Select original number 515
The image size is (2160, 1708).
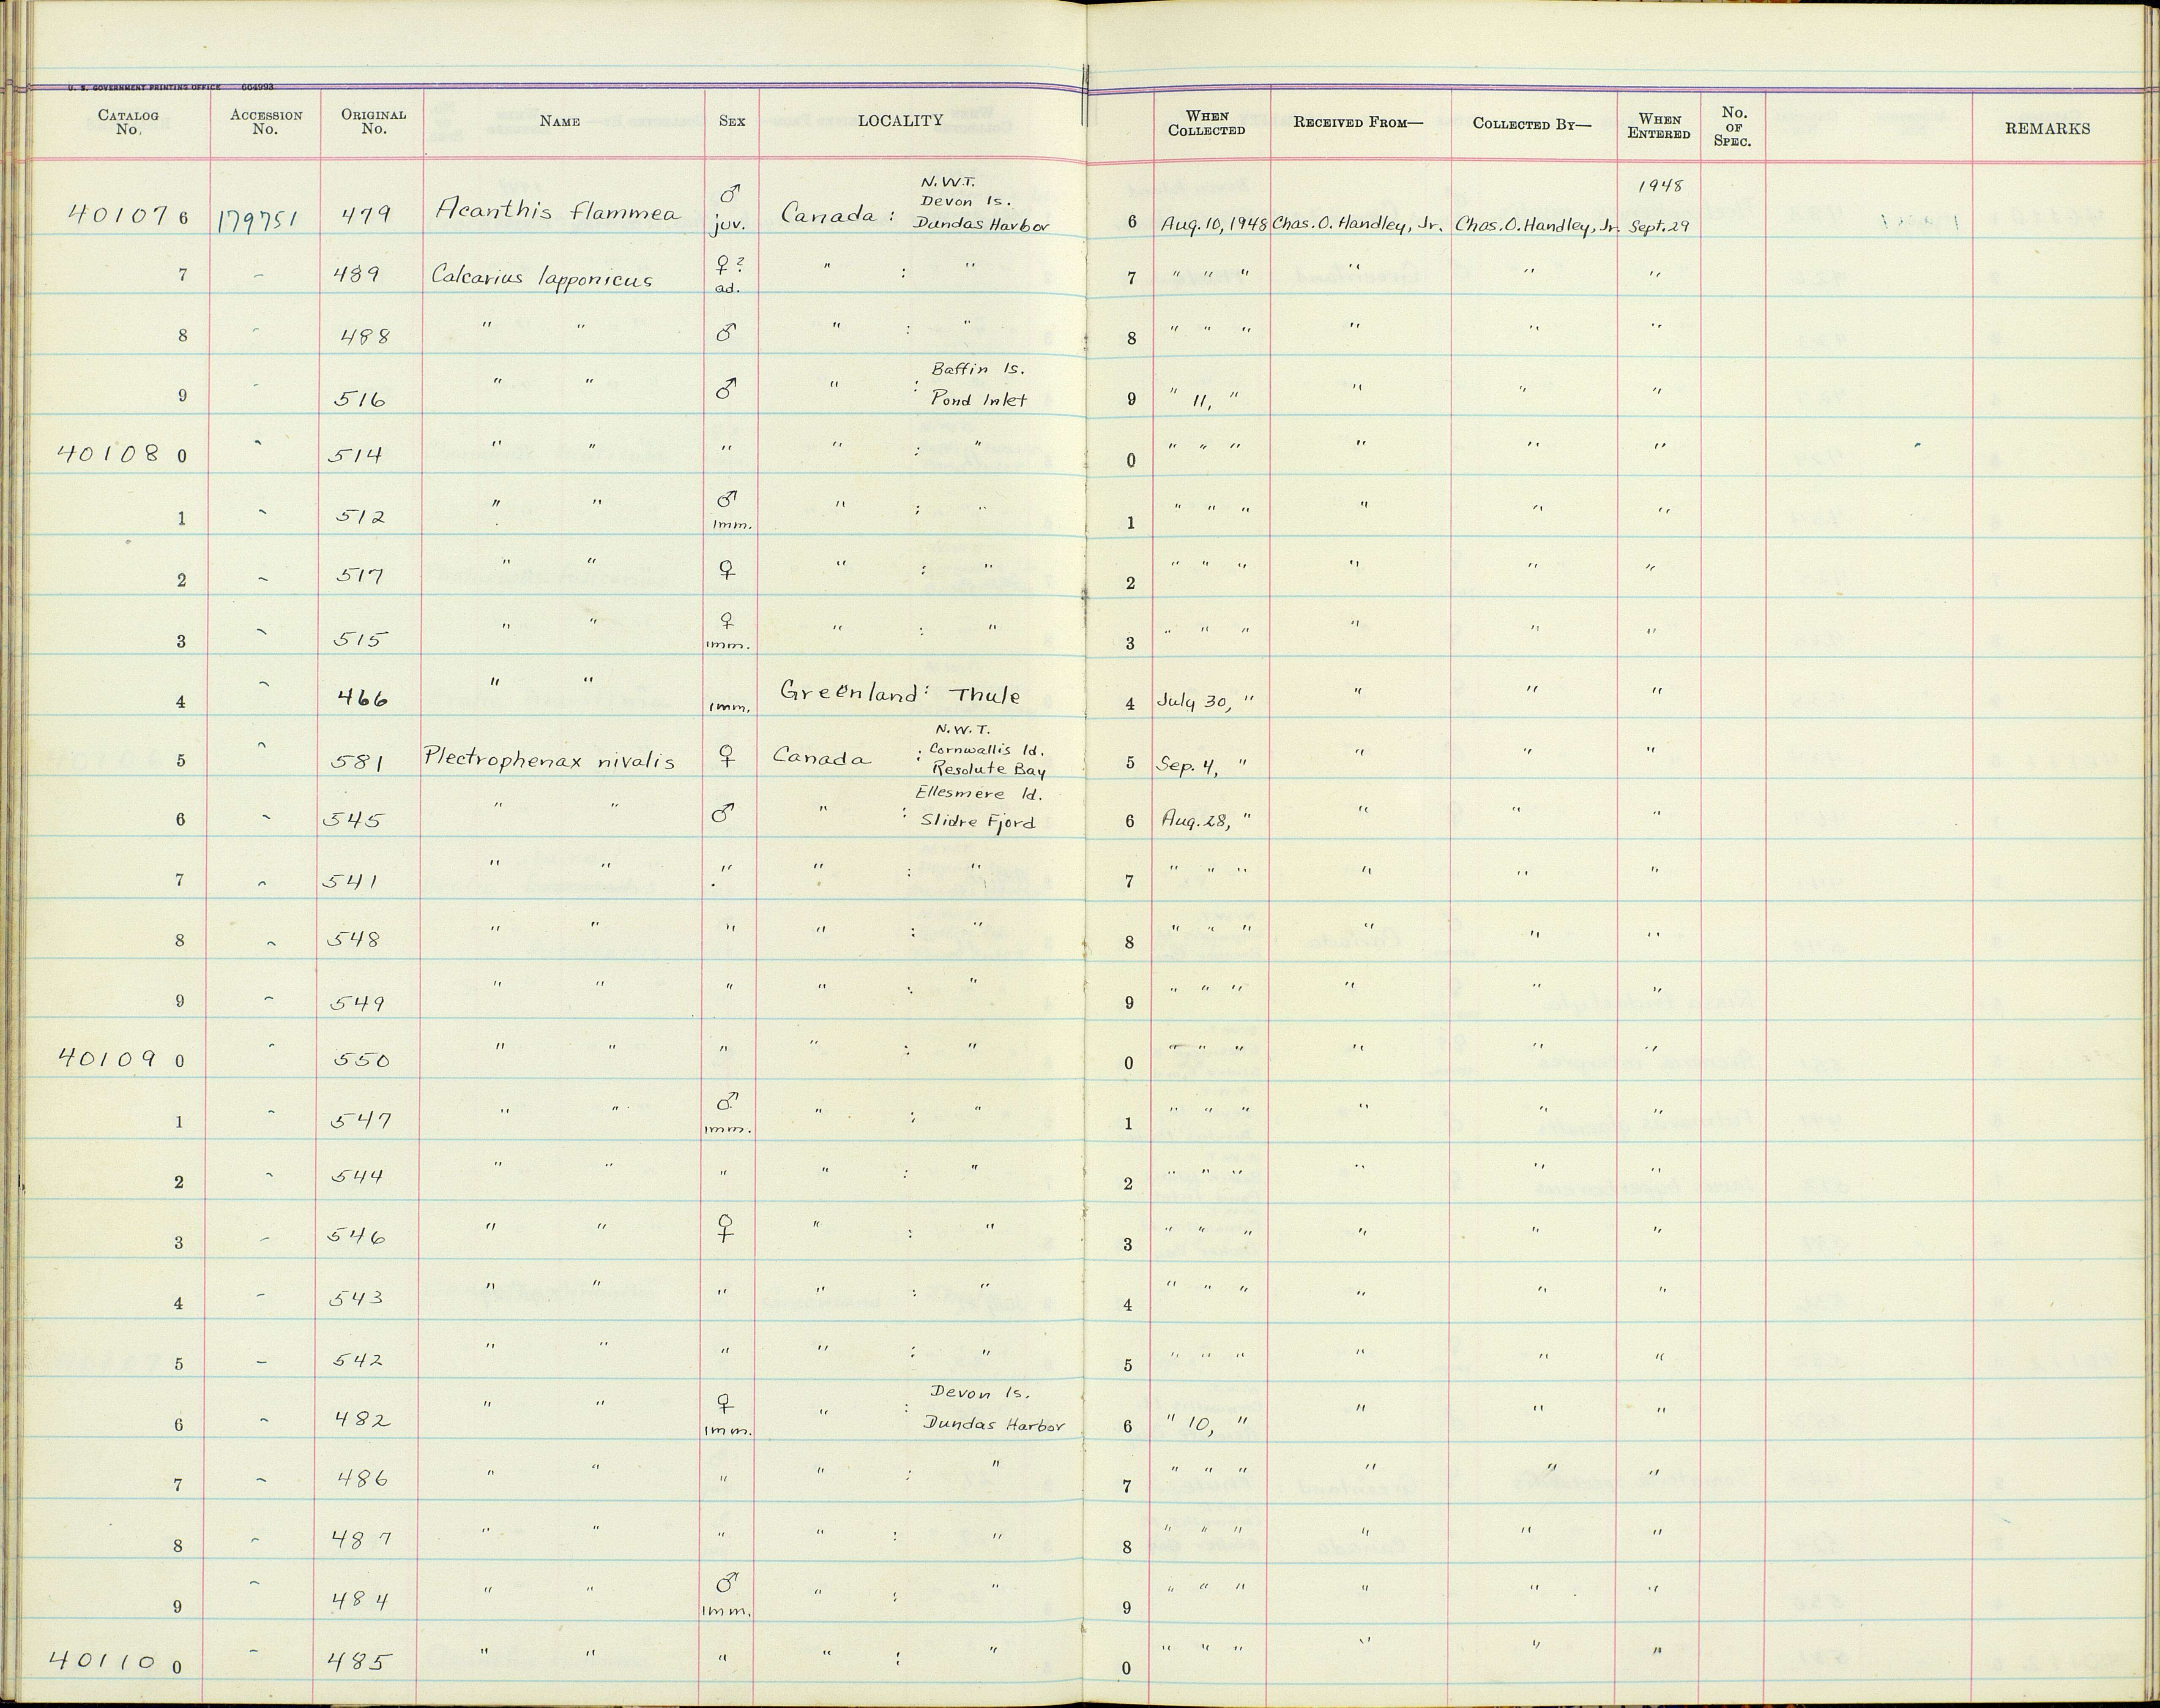358,640
